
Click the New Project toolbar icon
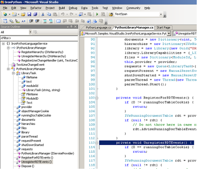[x=5, y=14]
